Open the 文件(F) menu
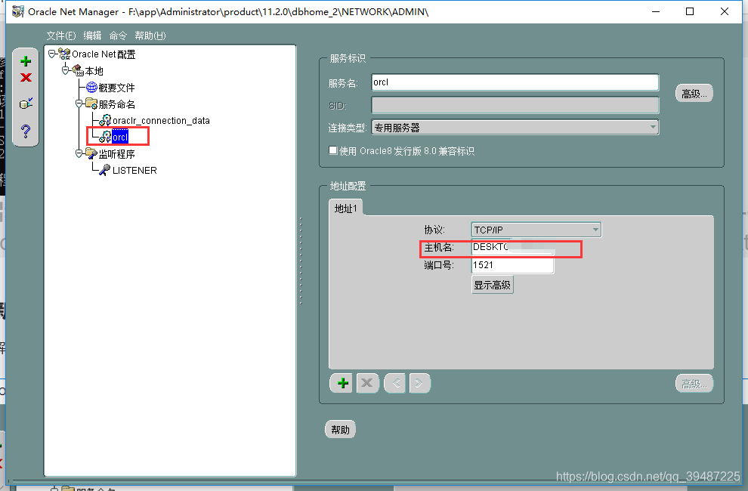 pos(61,36)
